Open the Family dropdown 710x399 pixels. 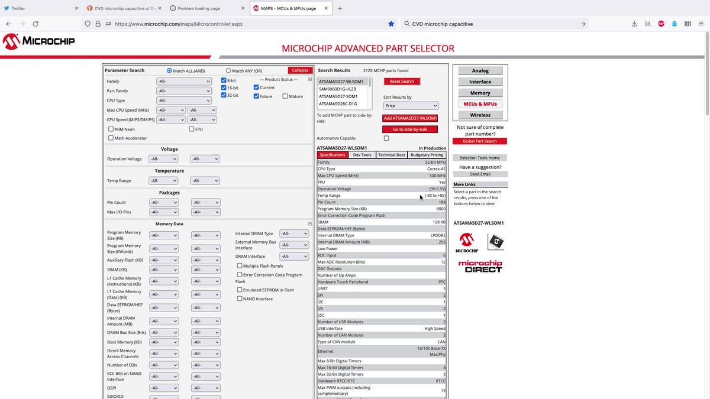click(183, 82)
